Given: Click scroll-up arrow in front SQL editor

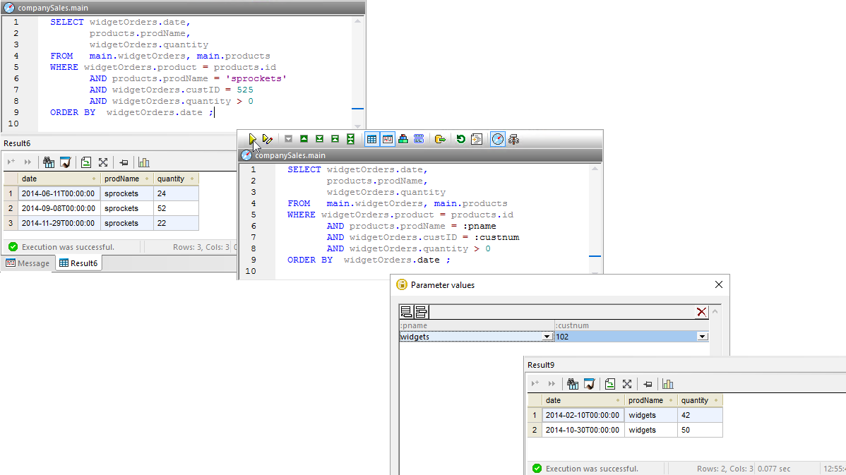Looking at the screenshot, I should pyautogui.click(x=595, y=169).
